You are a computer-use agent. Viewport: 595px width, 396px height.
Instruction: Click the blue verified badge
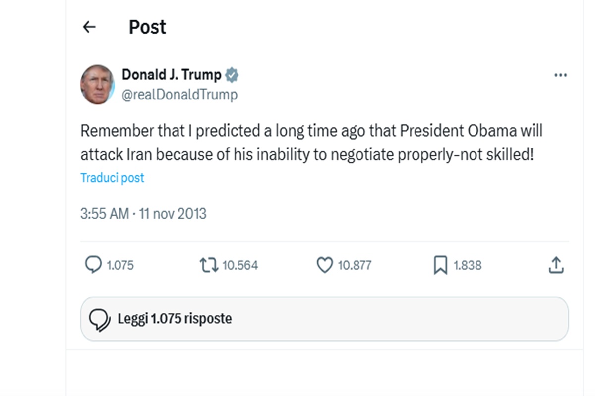[x=232, y=75]
